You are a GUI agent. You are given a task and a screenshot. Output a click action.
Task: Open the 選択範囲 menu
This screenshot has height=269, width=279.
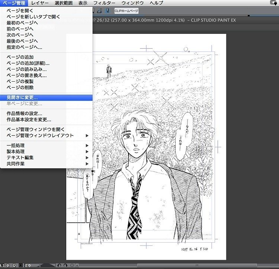64,3
